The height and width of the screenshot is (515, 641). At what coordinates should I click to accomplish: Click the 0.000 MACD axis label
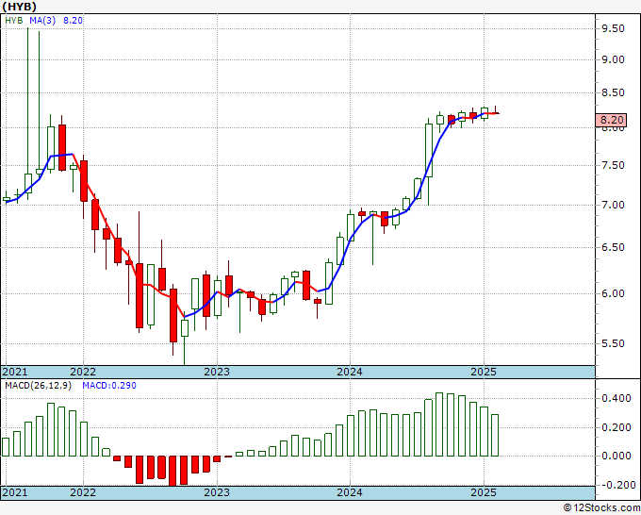pyautogui.click(x=616, y=456)
